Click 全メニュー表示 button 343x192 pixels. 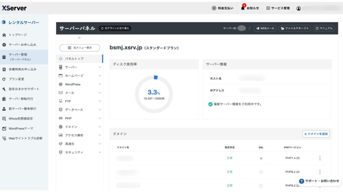coord(80,48)
